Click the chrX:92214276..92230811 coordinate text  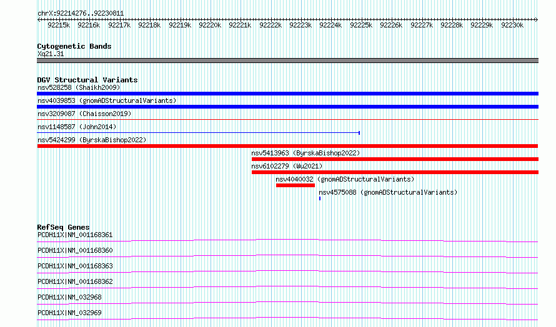(x=81, y=14)
